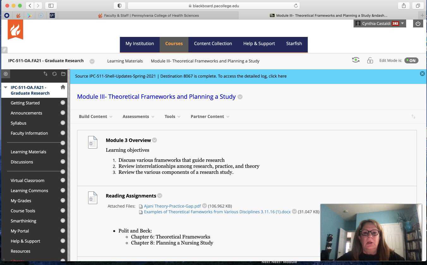Open the add content plus icon above course menu
This screenshot has height=265, width=427.
pyautogui.click(x=5, y=74)
